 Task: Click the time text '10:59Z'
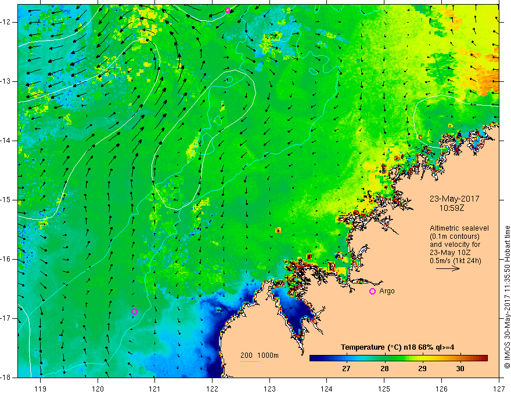point(452,208)
